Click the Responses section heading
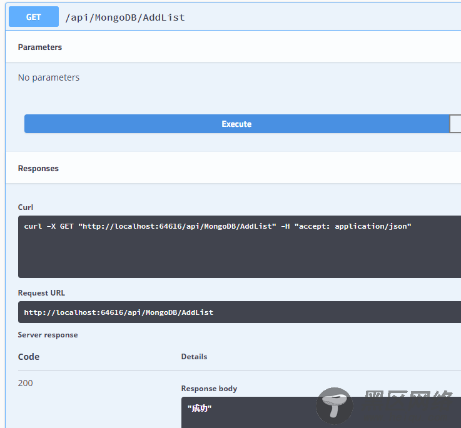Viewport: 461px width, 428px height. (x=38, y=168)
